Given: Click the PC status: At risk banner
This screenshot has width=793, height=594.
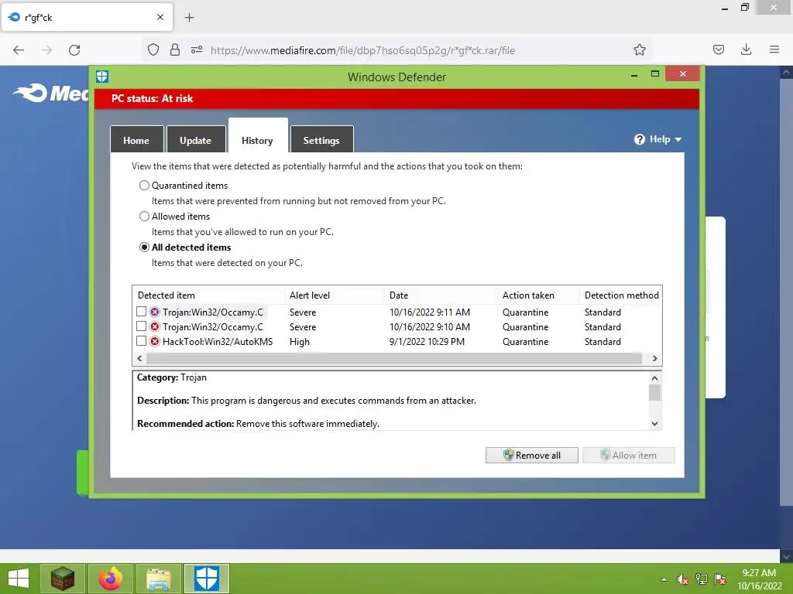Looking at the screenshot, I should pos(396,98).
